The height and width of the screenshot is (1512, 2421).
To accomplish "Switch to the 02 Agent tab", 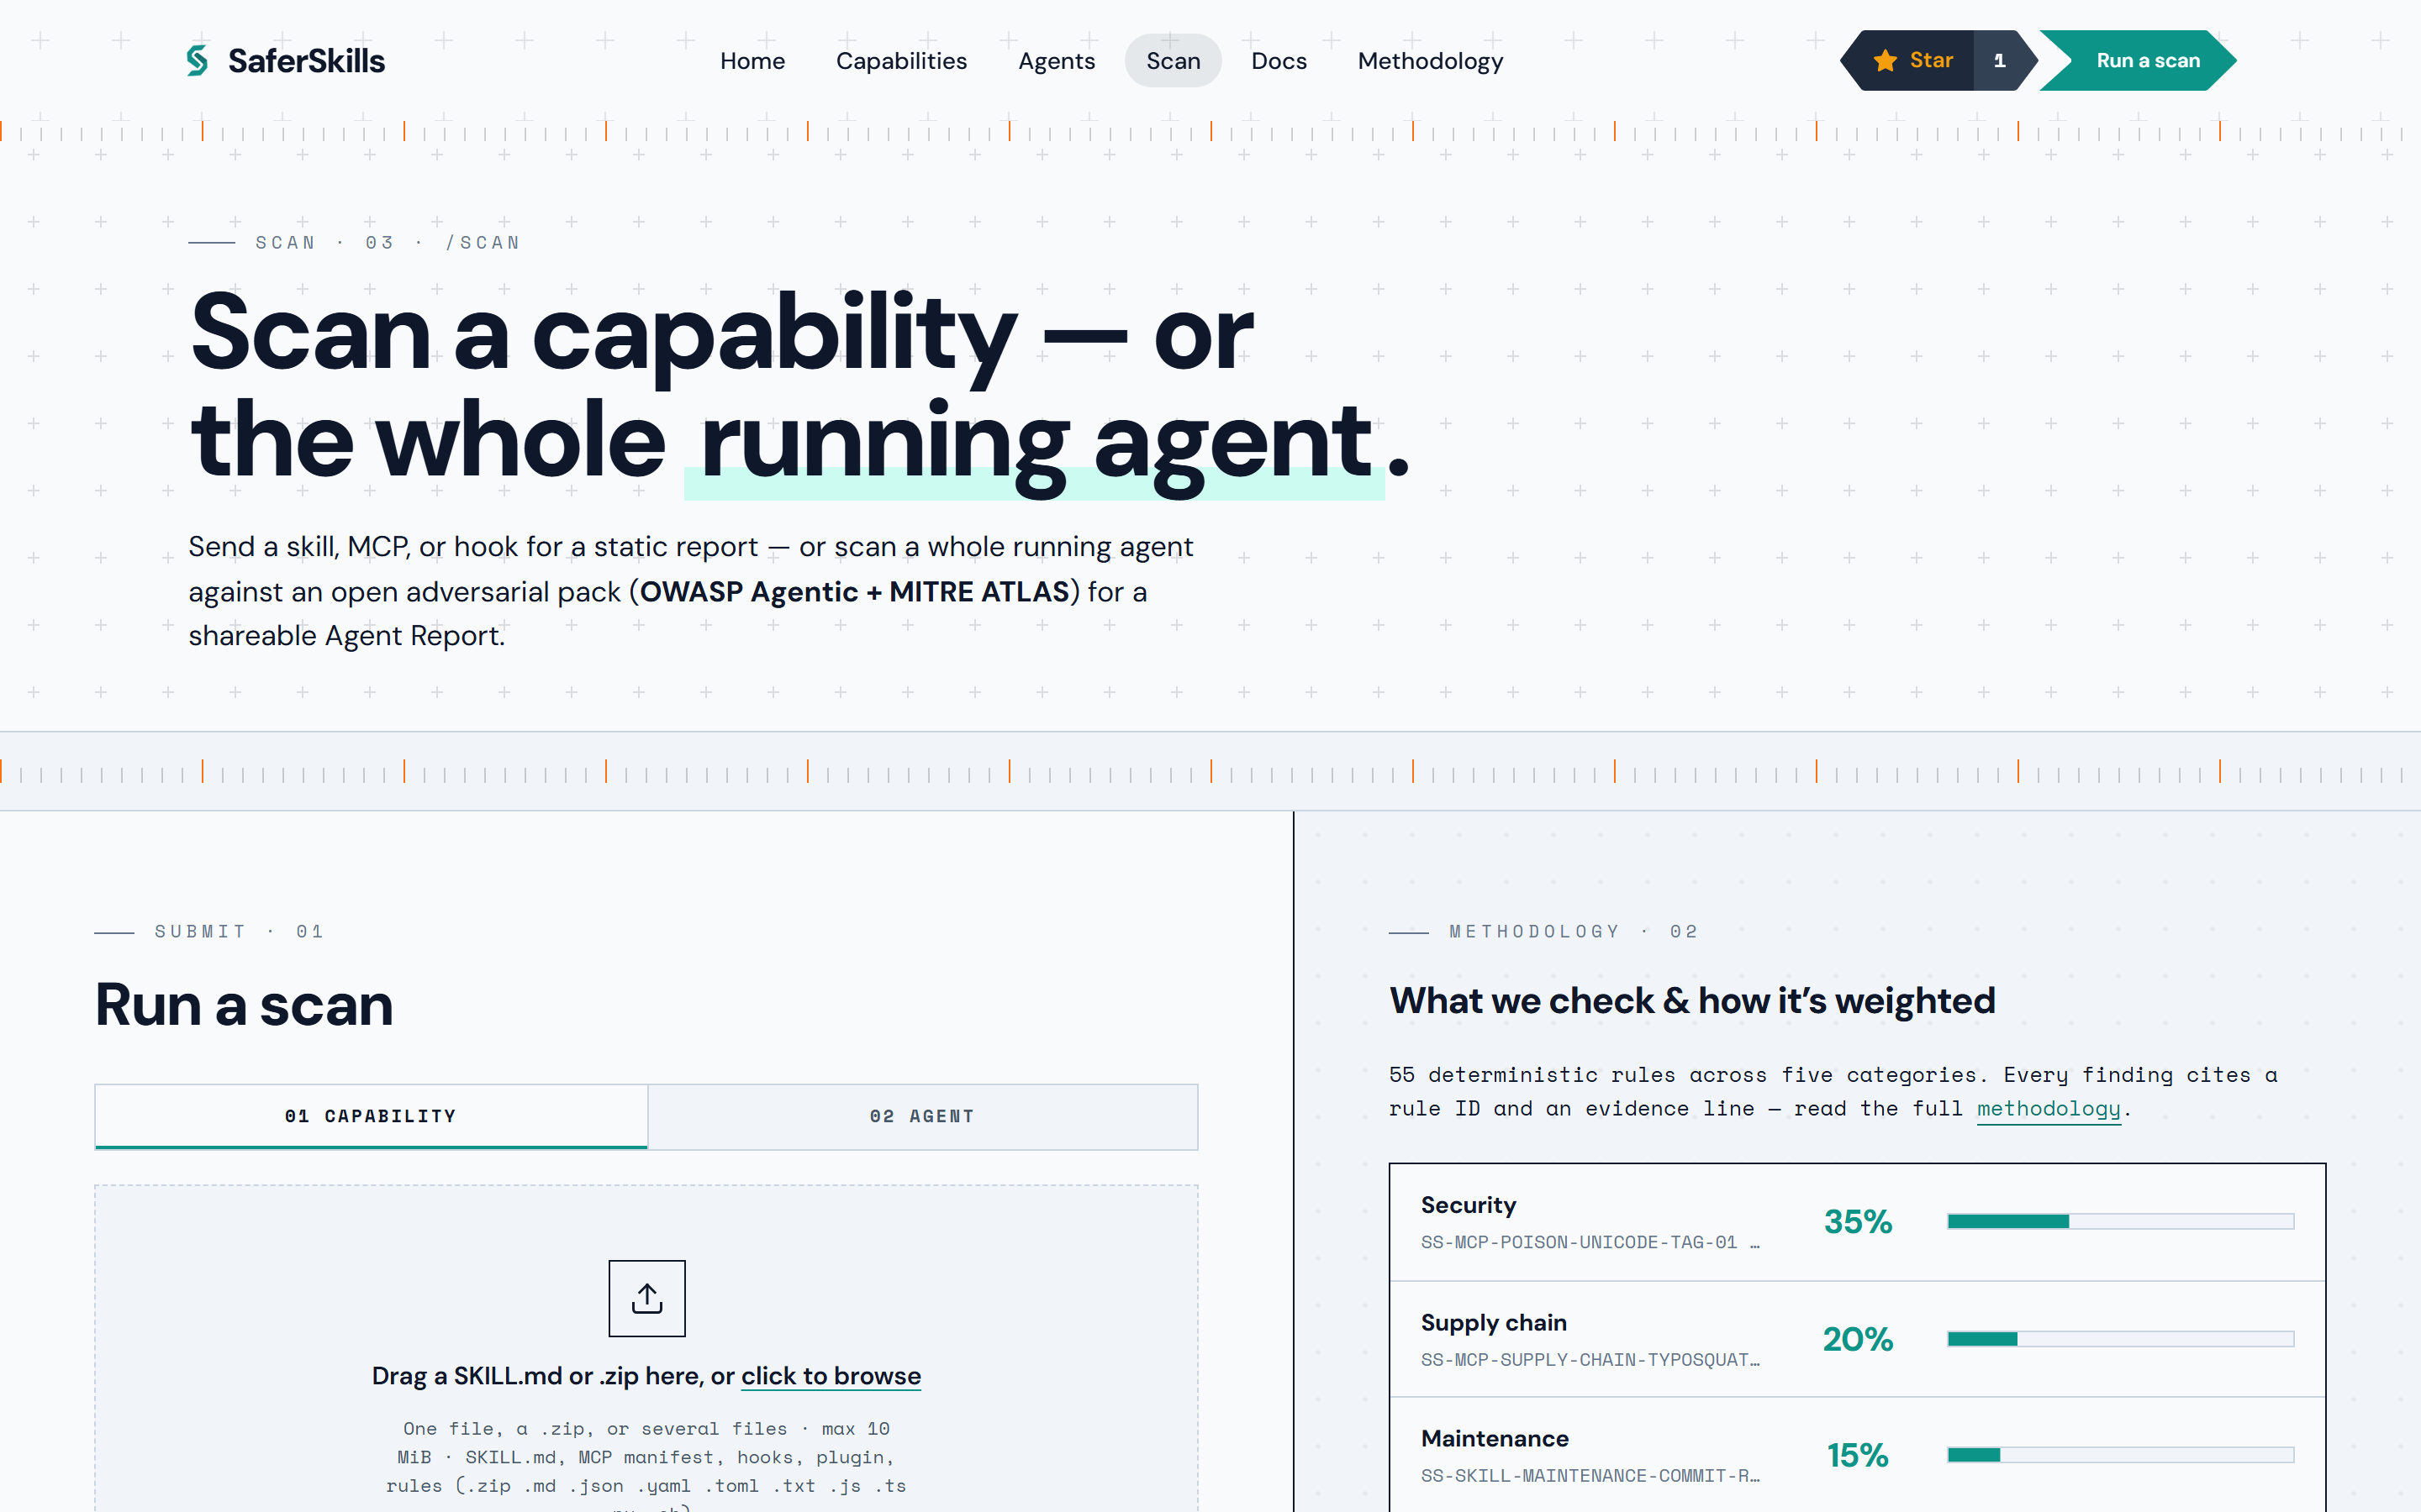I will (x=922, y=1116).
